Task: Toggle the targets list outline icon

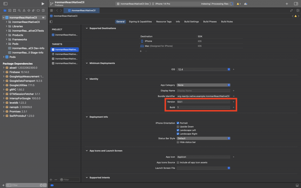Action: point(51,22)
